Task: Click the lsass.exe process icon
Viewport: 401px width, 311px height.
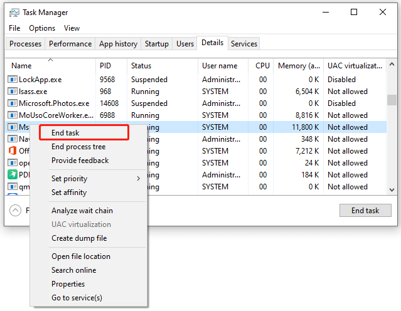Action: point(13,92)
